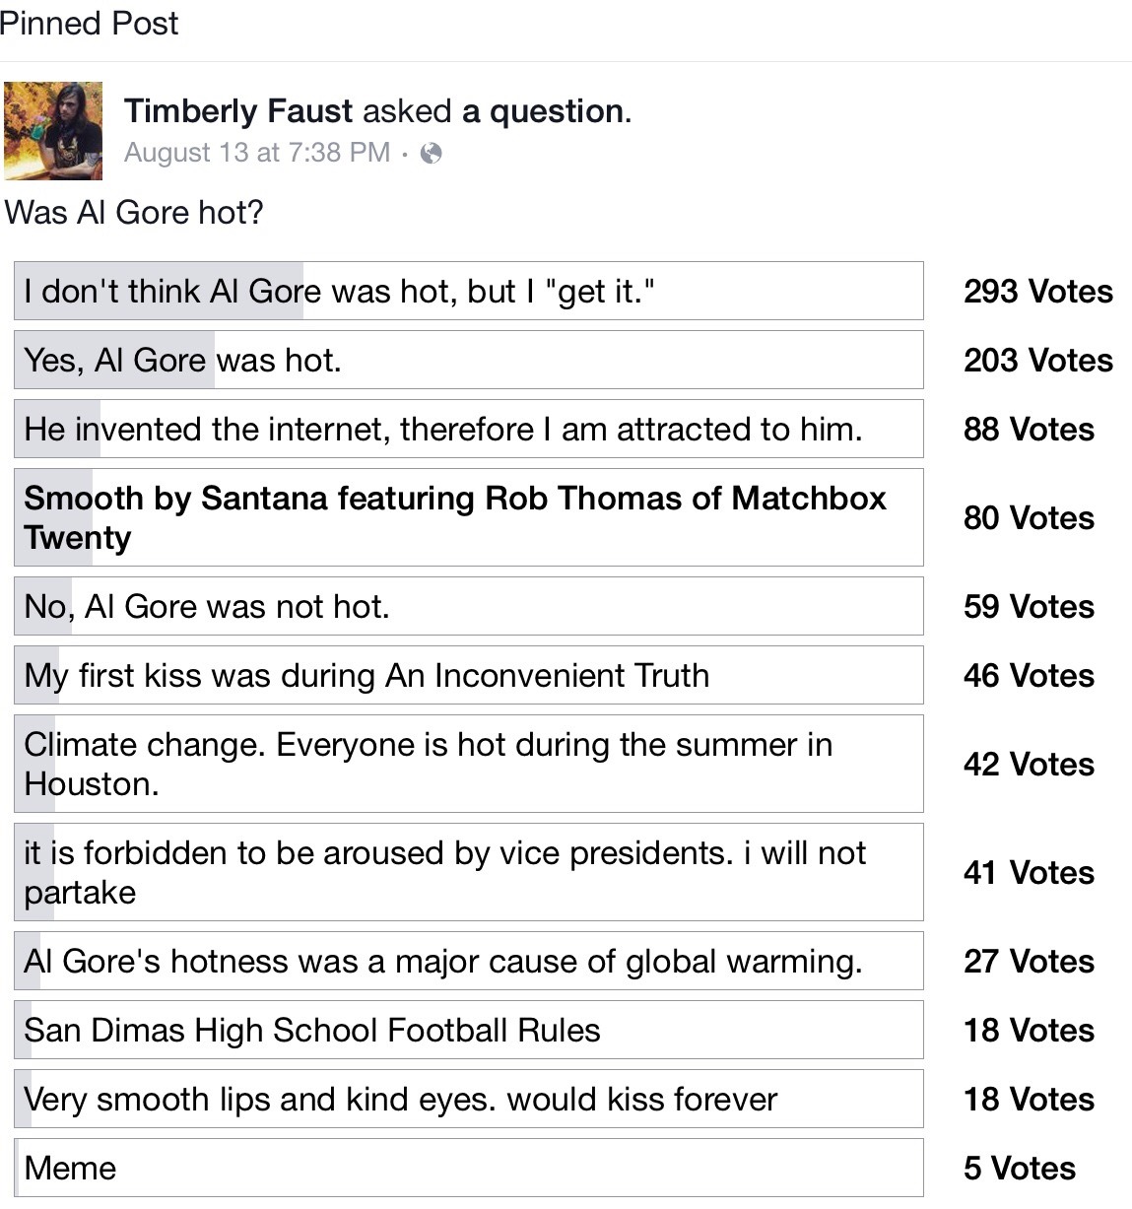Open the 'a question' link

543,111
